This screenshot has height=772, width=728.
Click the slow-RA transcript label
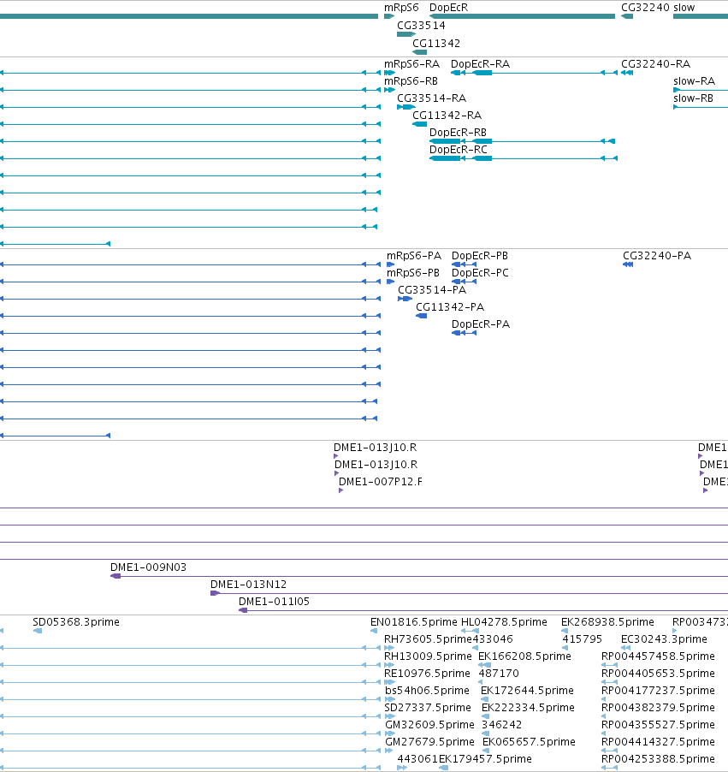click(694, 81)
